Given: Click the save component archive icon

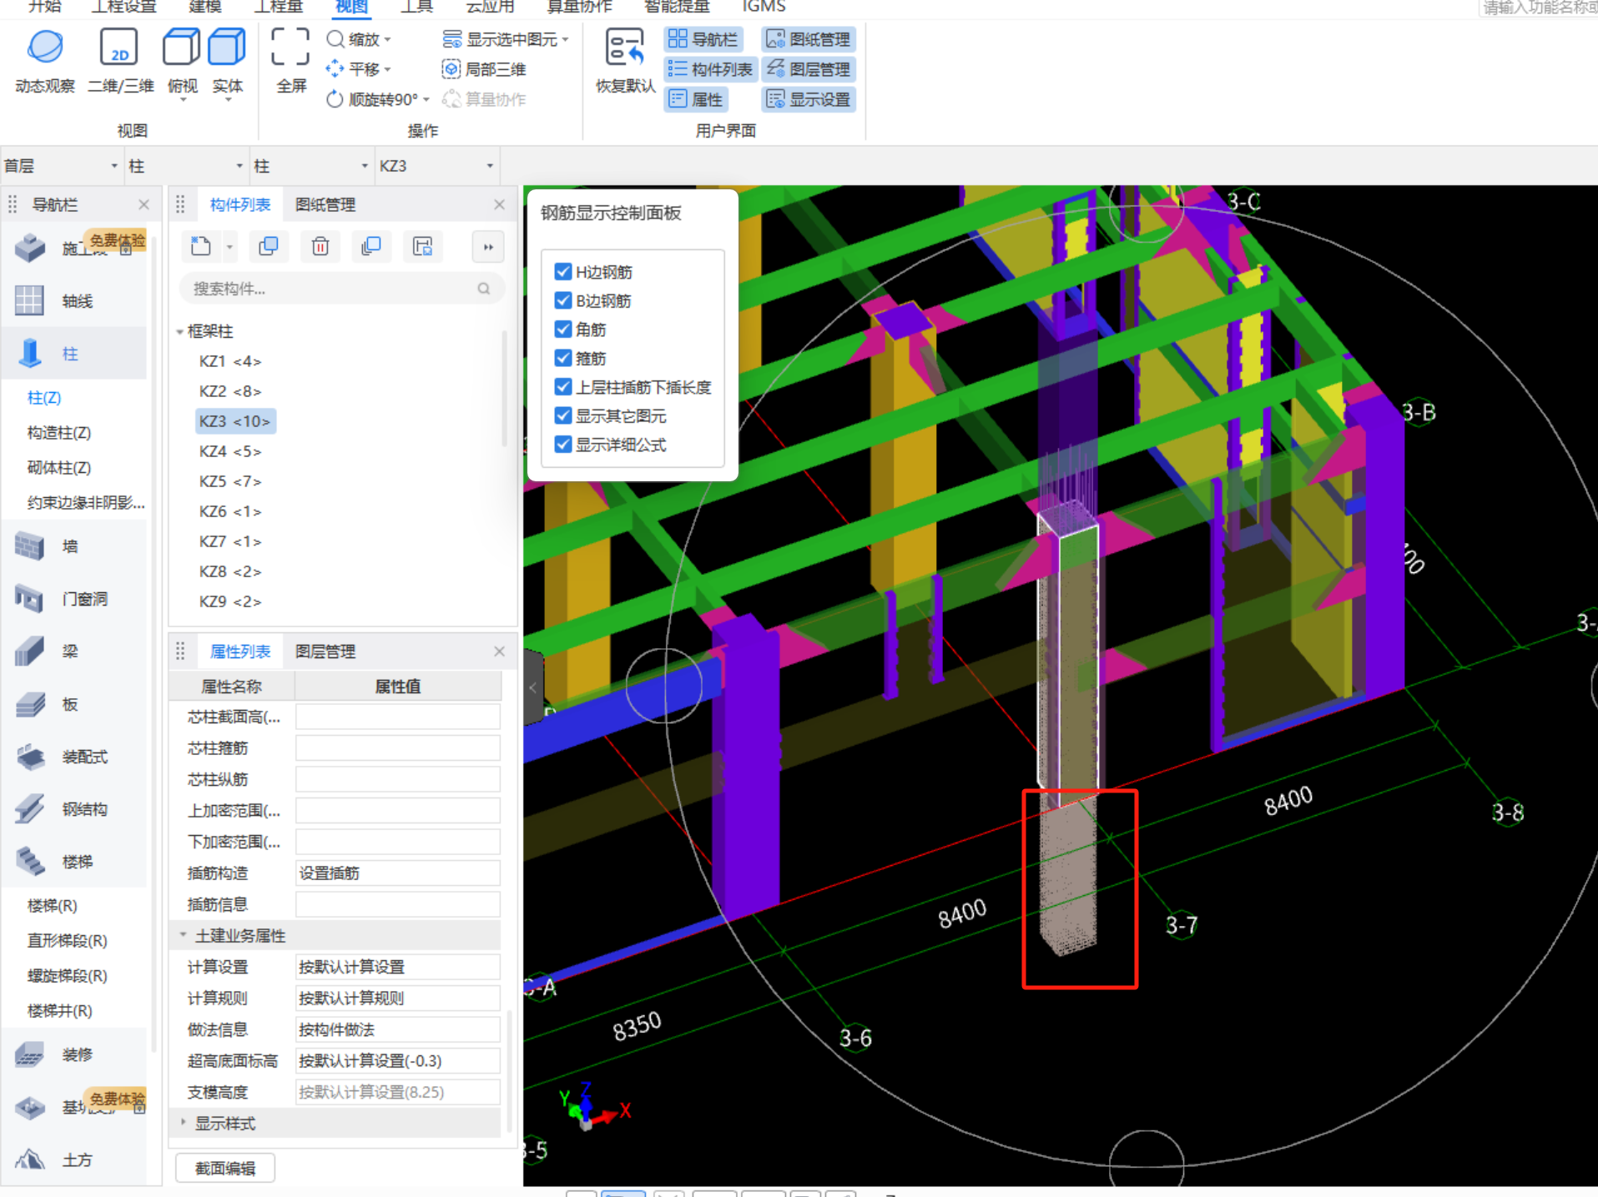Looking at the screenshot, I should (423, 246).
